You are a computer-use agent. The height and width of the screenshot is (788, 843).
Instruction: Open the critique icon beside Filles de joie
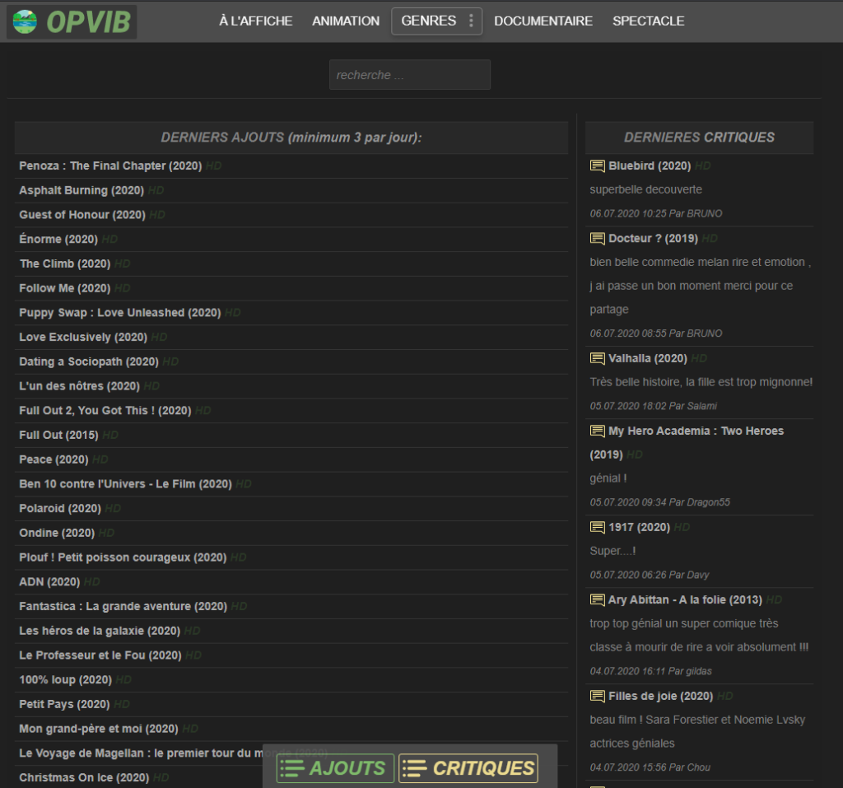click(598, 697)
